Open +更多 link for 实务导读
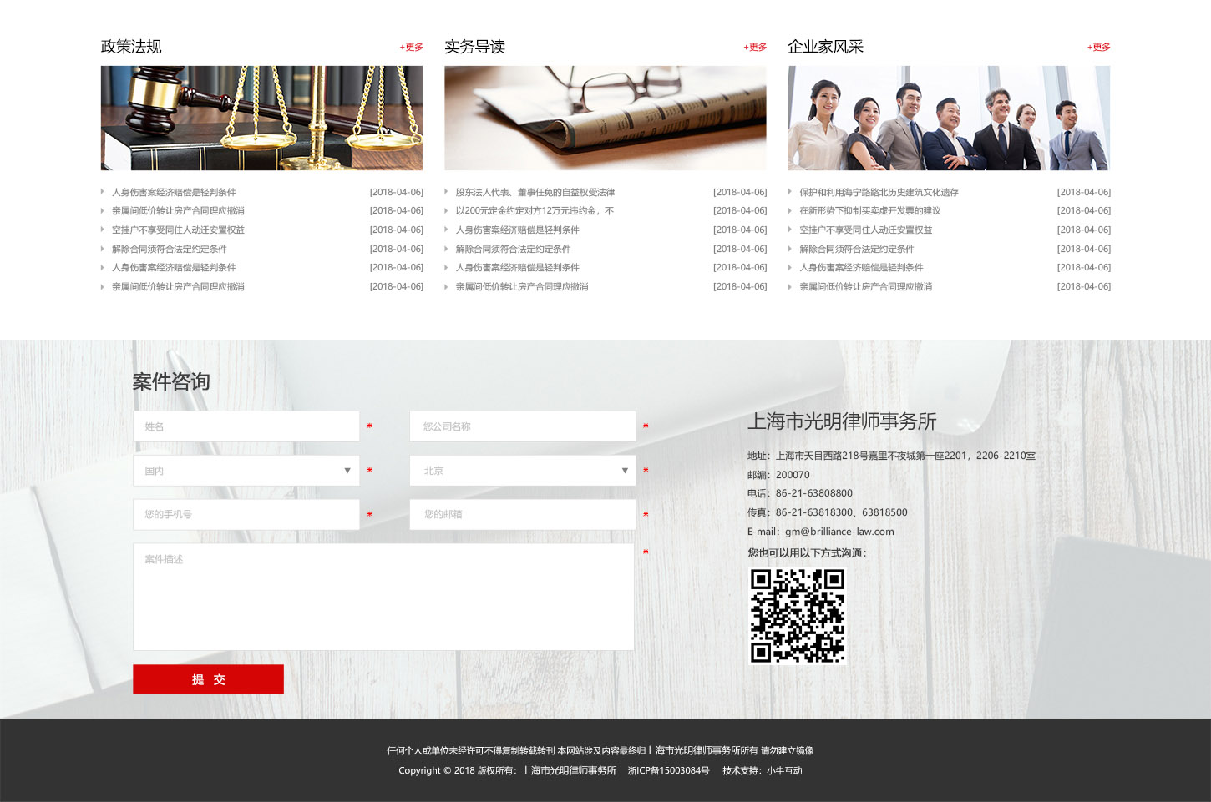The width and height of the screenshot is (1211, 802). click(x=755, y=48)
